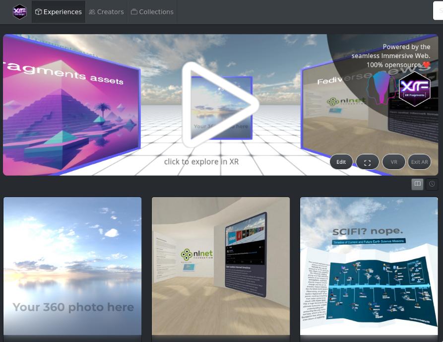Click the 'click to explore in XR' text
The width and height of the screenshot is (443, 342).
201,162
